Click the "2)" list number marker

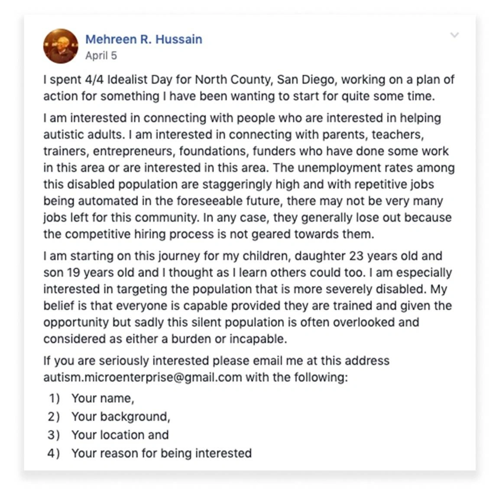(x=54, y=417)
